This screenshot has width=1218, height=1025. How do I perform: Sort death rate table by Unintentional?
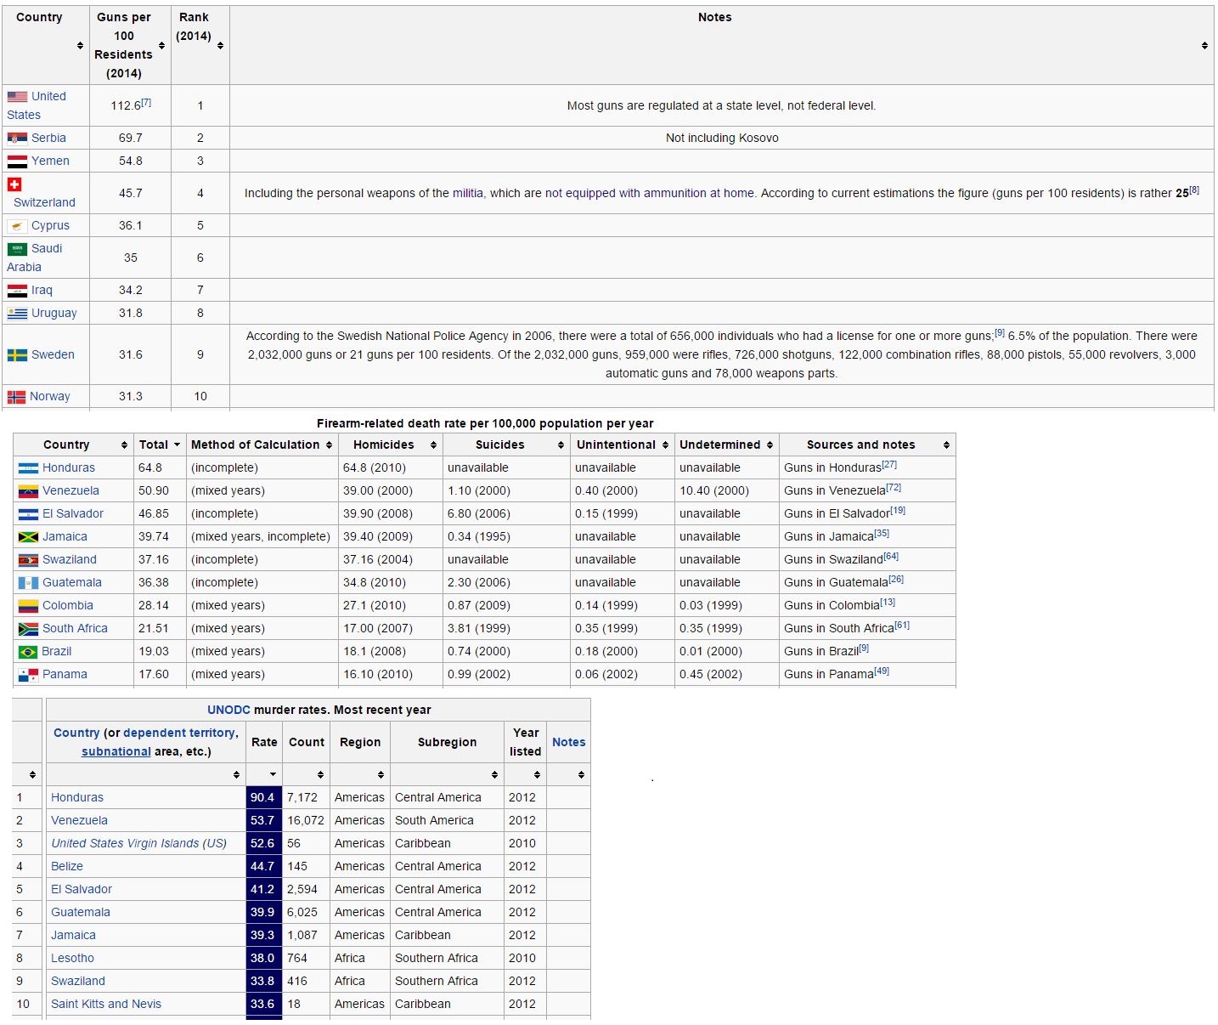pyautogui.click(x=665, y=445)
